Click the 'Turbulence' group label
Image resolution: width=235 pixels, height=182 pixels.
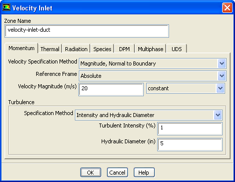pos(21,102)
